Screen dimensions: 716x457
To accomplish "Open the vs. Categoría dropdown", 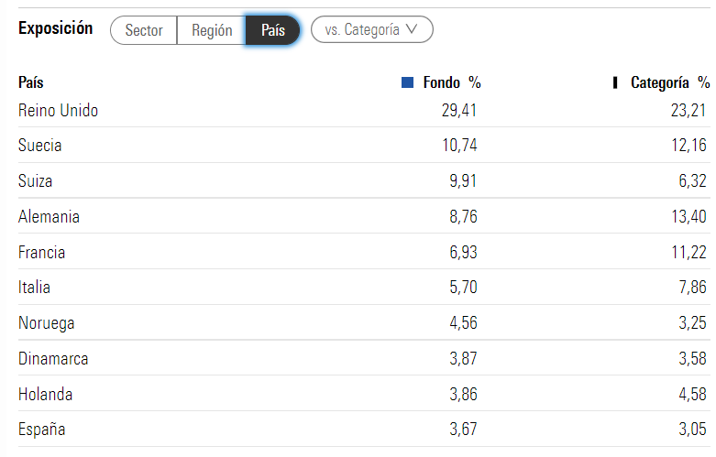I will click(371, 29).
